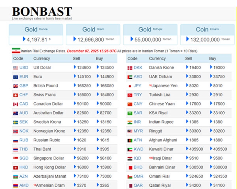Click the Canadian flag next to CAD

click(x=15, y=104)
